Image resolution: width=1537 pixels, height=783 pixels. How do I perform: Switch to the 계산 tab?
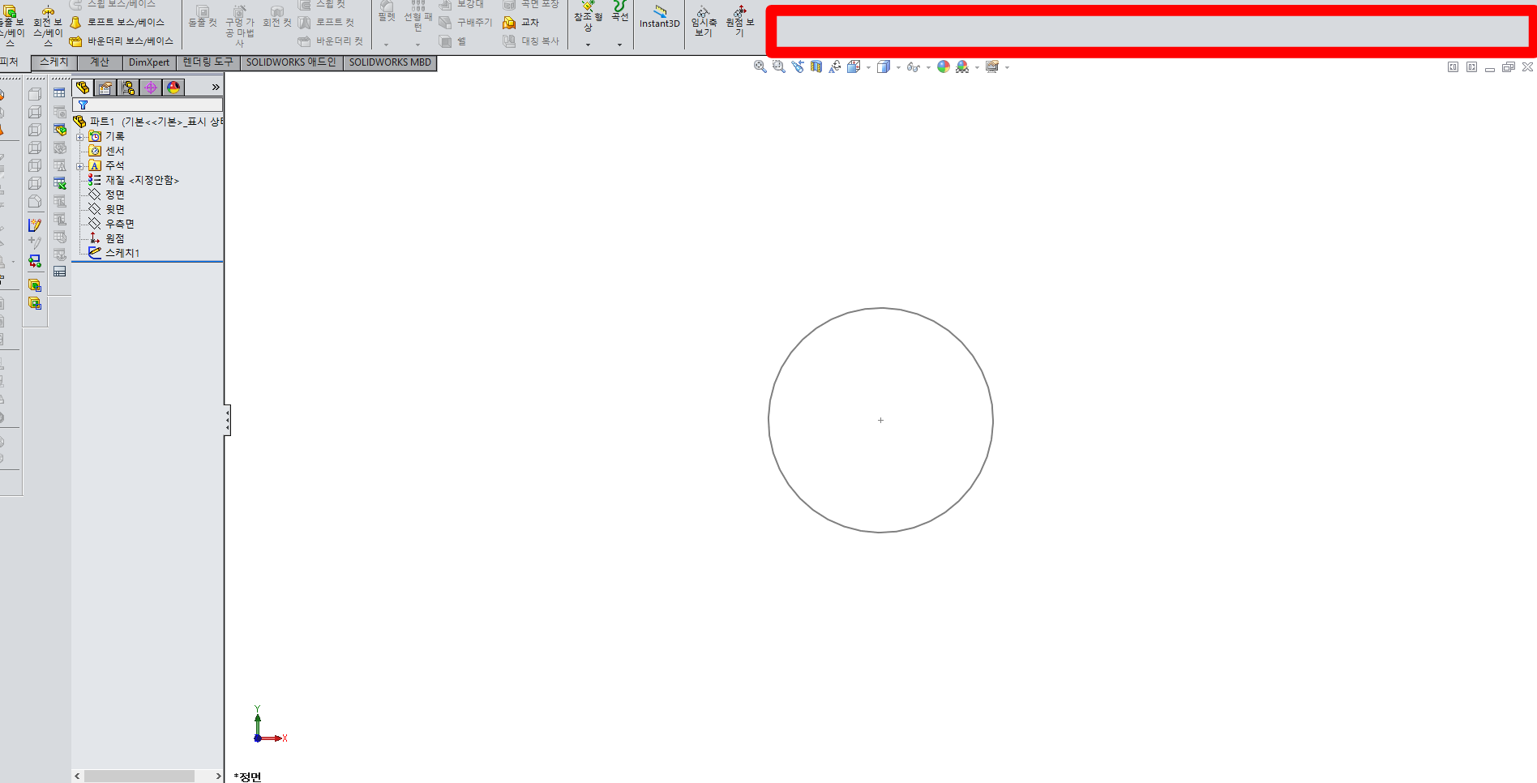tap(100, 62)
